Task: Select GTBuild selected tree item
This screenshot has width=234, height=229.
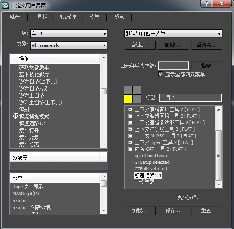Action: pyautogui.click(x=151, y=169)
